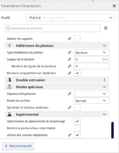Click link icon beside Séquence d'impression

(x=70, y=94)
